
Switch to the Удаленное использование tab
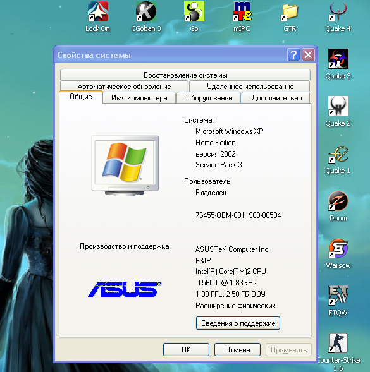click(250, 87)
